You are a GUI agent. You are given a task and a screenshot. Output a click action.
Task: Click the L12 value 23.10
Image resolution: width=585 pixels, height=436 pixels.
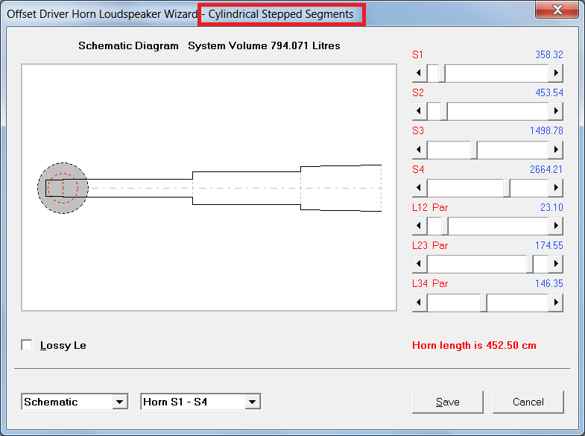click(x=551, y=207)
